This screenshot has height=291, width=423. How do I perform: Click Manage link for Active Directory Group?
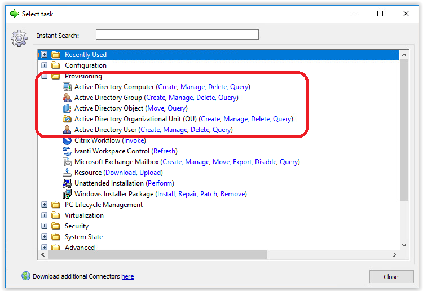180,98
